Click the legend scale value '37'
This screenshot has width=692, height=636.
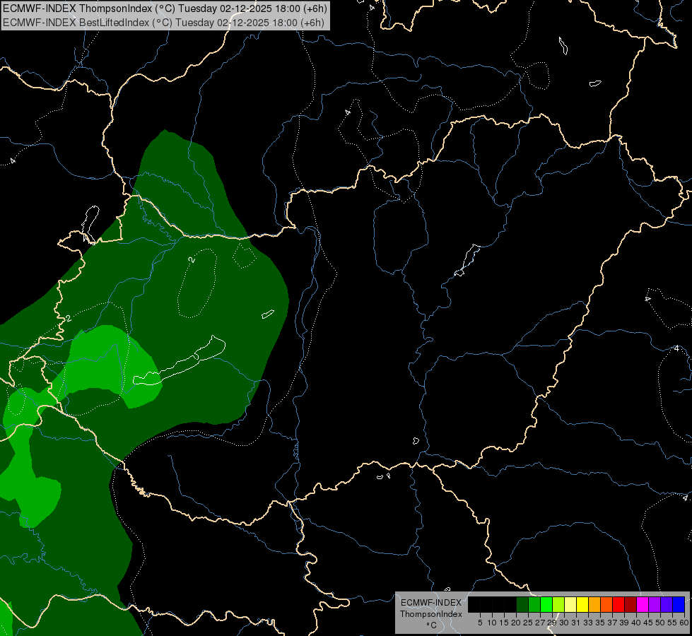(x=612, y=623)
